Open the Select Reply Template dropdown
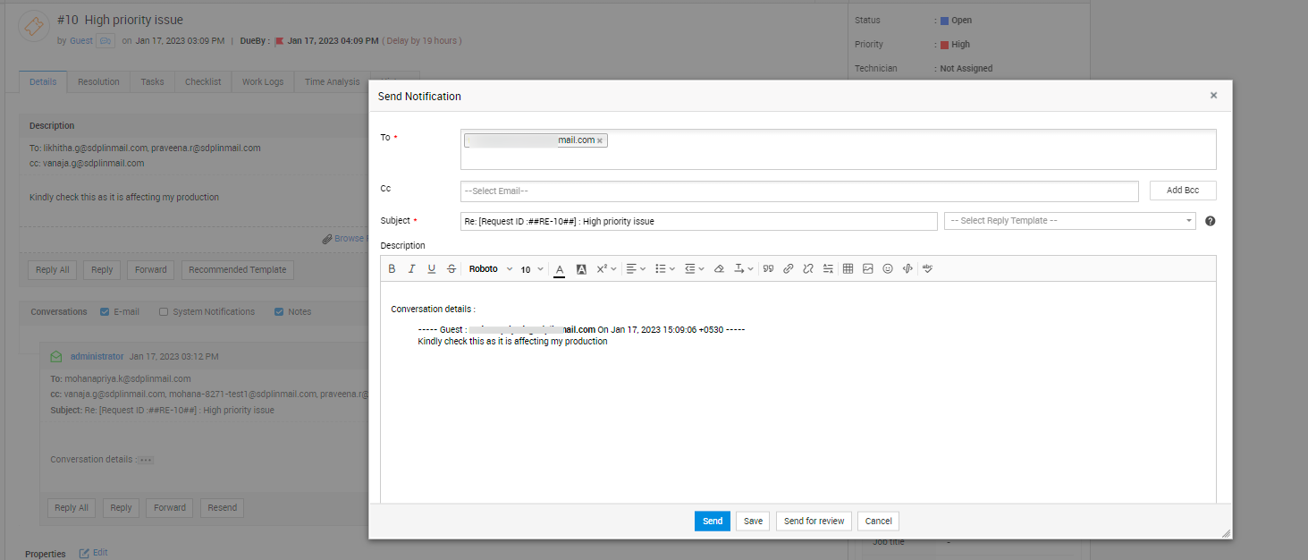This screenshot has width=1308, height=560. click(1069, 221)
